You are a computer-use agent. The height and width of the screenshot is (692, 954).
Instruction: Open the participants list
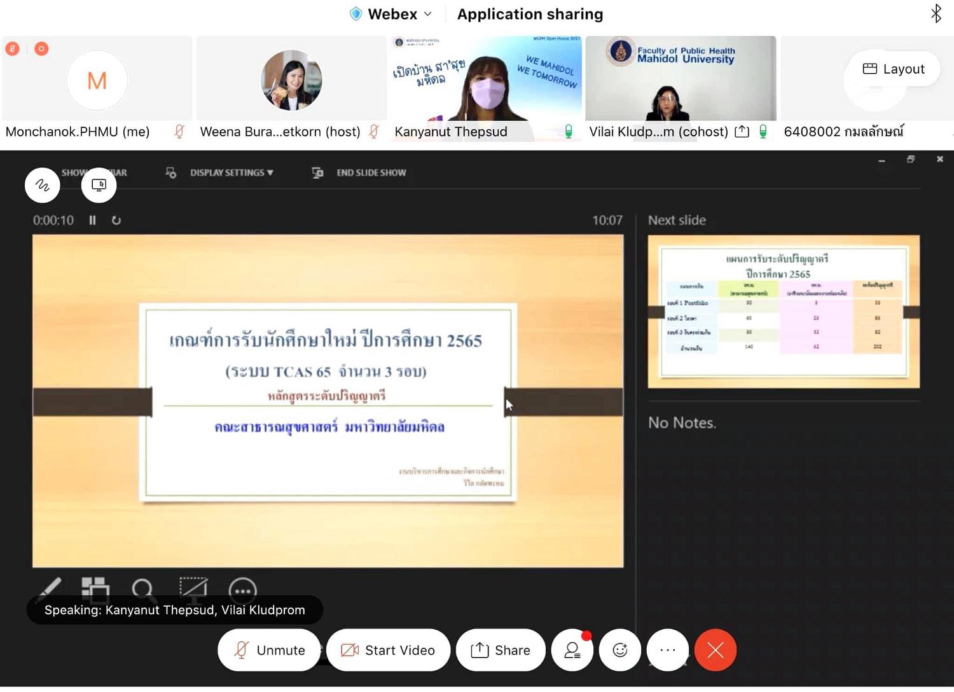point(572,650)
